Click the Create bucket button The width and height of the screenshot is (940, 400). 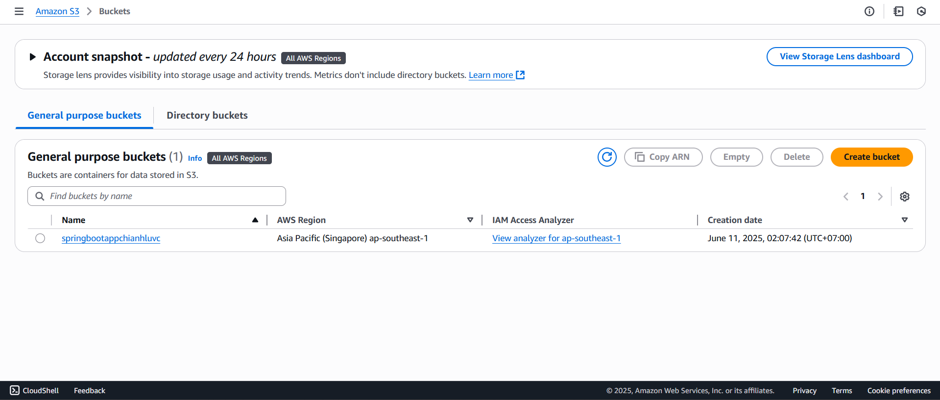[x=871, y=157]
